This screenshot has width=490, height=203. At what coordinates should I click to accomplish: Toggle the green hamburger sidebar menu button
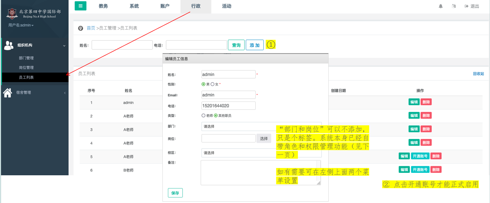click(81, 6)
